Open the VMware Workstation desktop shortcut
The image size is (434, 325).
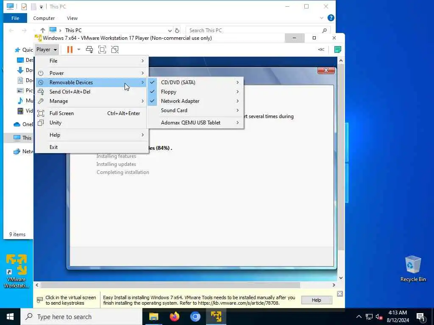(x=17, y=271)
